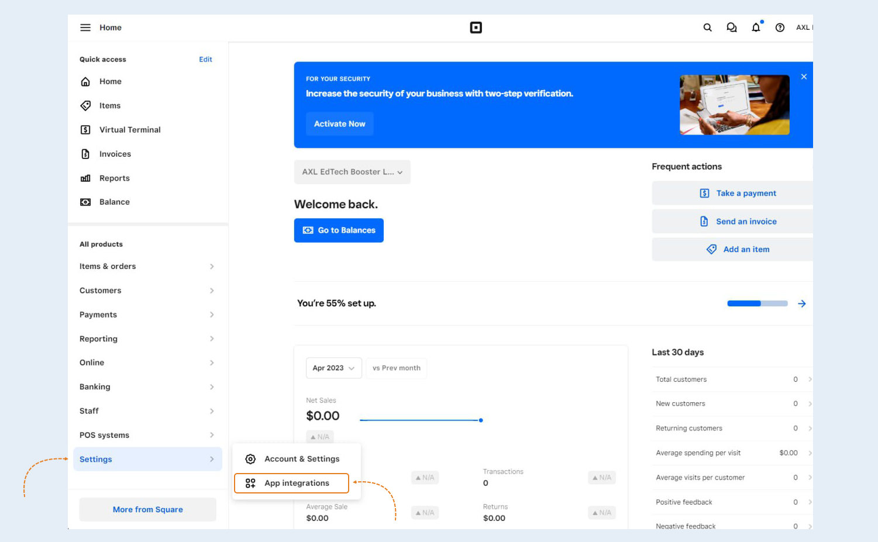
Task: Click the tag icon on Add an item
Action: (711, 249)
